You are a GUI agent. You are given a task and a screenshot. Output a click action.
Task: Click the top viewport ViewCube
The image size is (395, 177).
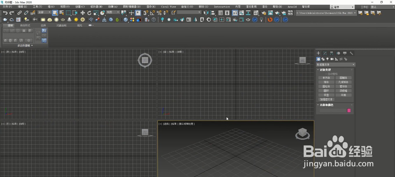pos(145,60)
